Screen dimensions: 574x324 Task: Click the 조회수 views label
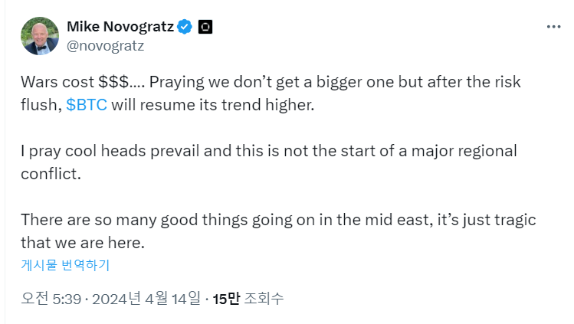[x=264, y=298]
